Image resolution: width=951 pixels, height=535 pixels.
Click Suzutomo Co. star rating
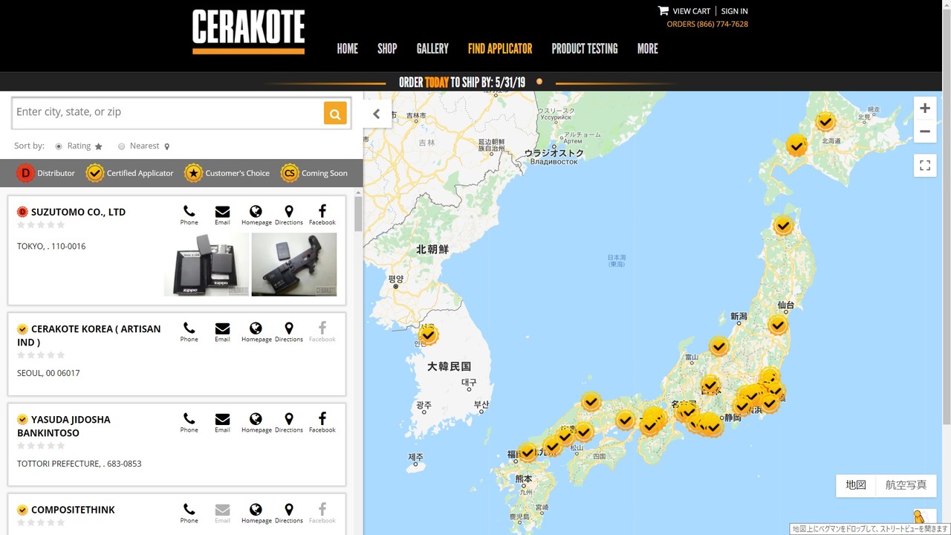pyautogui.click(x=41, y=225)
